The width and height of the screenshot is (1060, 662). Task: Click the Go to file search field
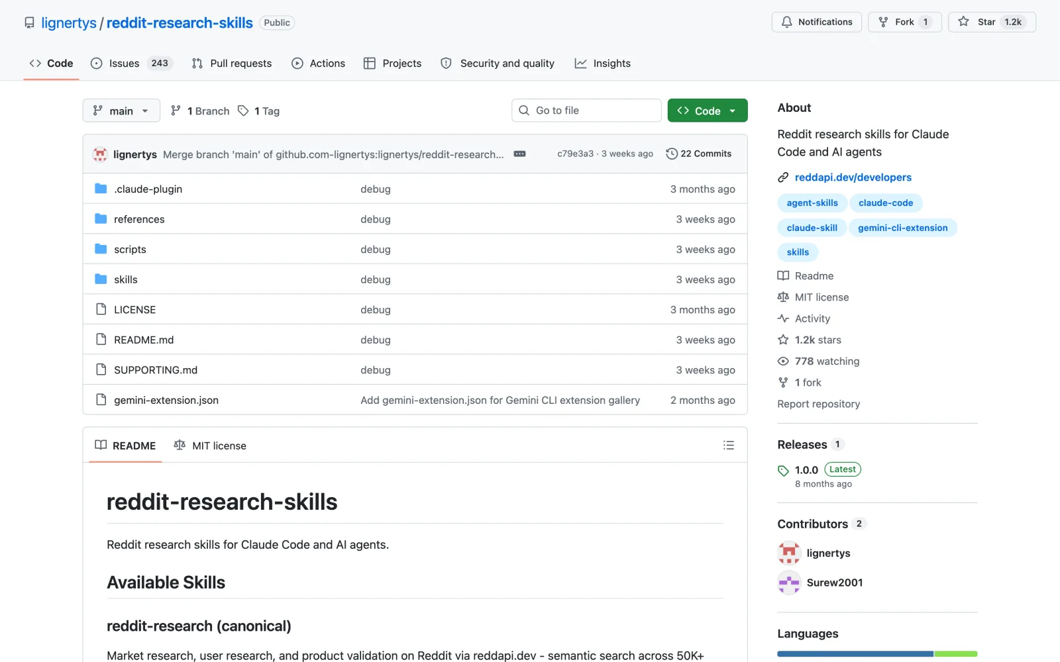click(x=586, y=111)
